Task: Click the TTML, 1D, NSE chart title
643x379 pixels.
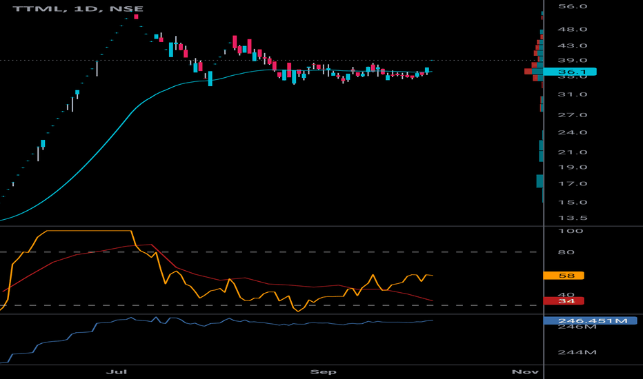Action: (78, 8)
